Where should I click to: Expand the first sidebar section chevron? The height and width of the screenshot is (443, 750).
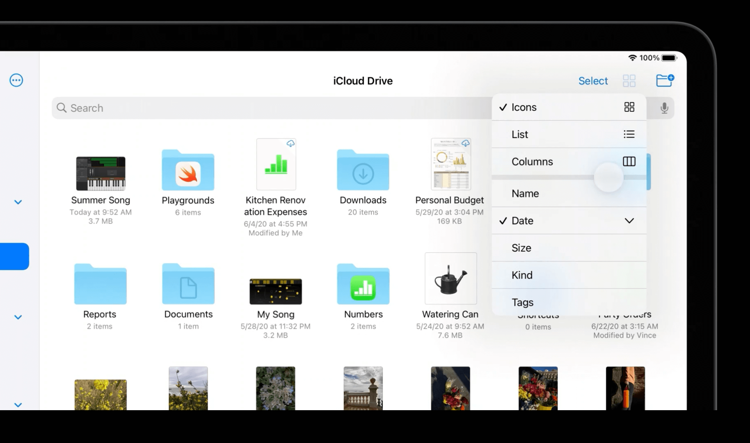[18, 202]
